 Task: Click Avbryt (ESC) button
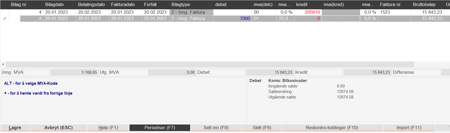[58, 128]
